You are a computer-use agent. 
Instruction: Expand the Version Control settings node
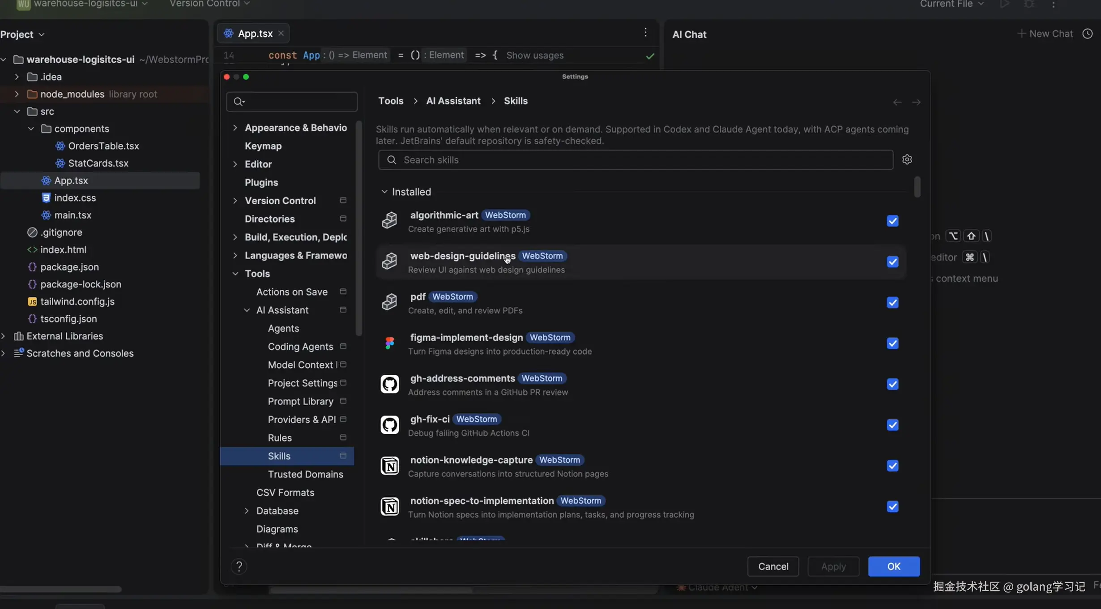click(235, 201)
